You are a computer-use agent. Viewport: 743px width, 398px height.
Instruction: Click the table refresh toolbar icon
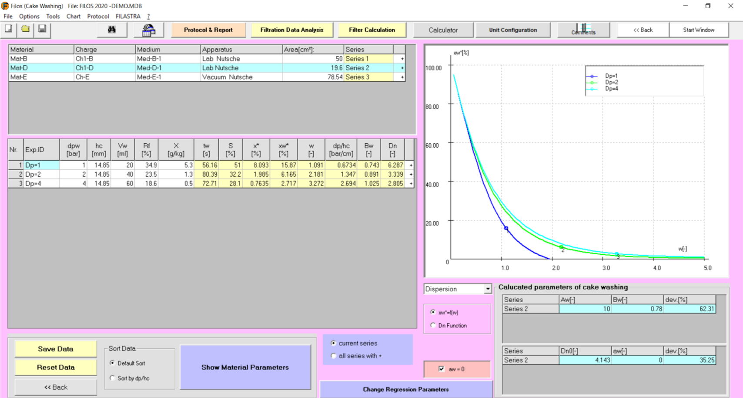(148, 30)
